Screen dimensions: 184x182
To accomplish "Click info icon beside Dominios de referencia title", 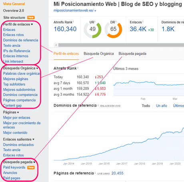I will 98,105.
